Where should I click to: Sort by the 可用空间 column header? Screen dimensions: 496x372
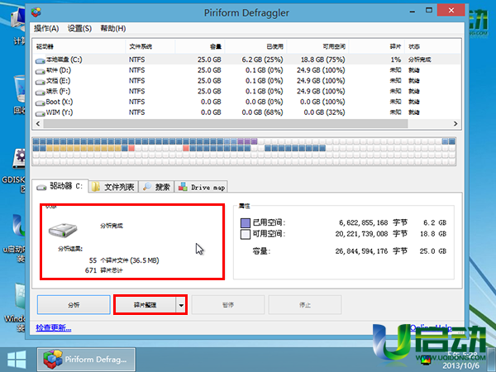click(317, 46)
